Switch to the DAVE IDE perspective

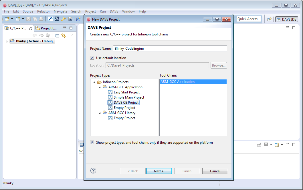click(x=287, y=19)
